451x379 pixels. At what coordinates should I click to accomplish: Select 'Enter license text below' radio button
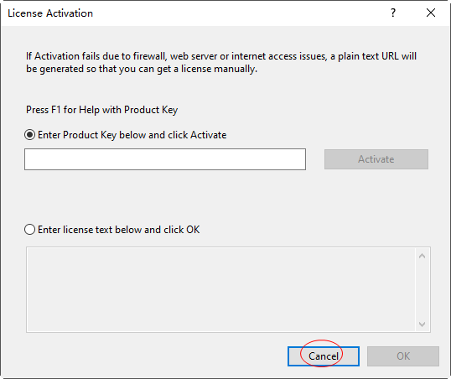[x=29, y=230]
